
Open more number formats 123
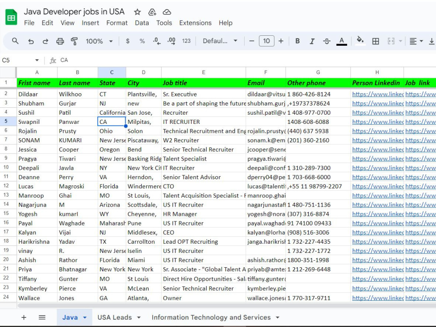pos(186,41)
